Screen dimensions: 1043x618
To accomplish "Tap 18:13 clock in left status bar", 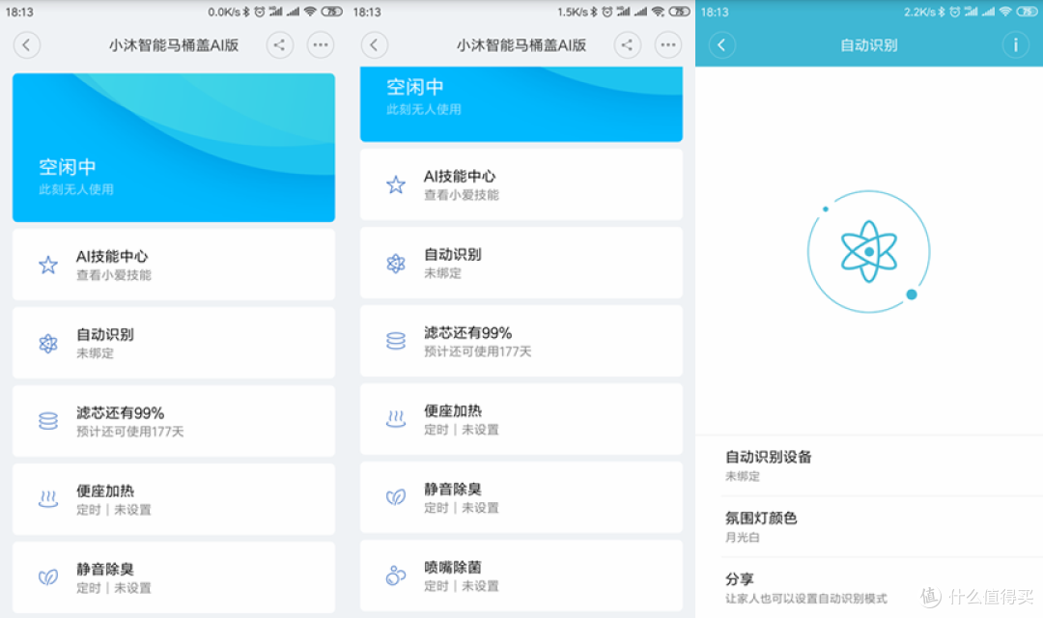I will (19, 12).
